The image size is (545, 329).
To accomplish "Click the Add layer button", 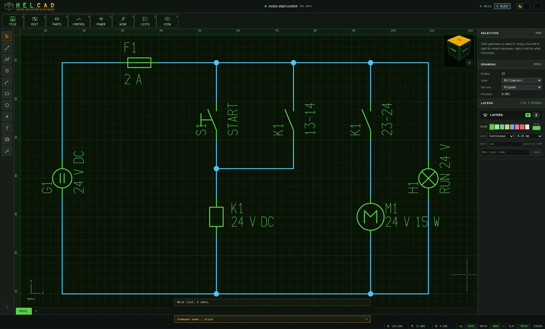I will (x=537, y=152).
